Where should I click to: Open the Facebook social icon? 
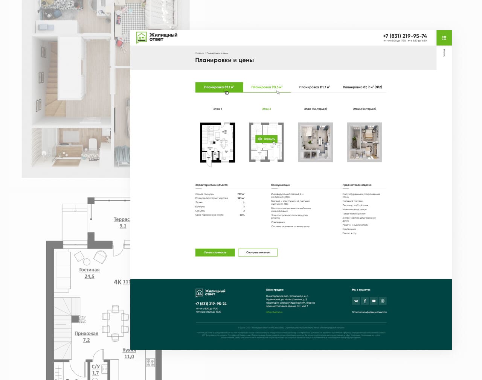pos(365,301)
